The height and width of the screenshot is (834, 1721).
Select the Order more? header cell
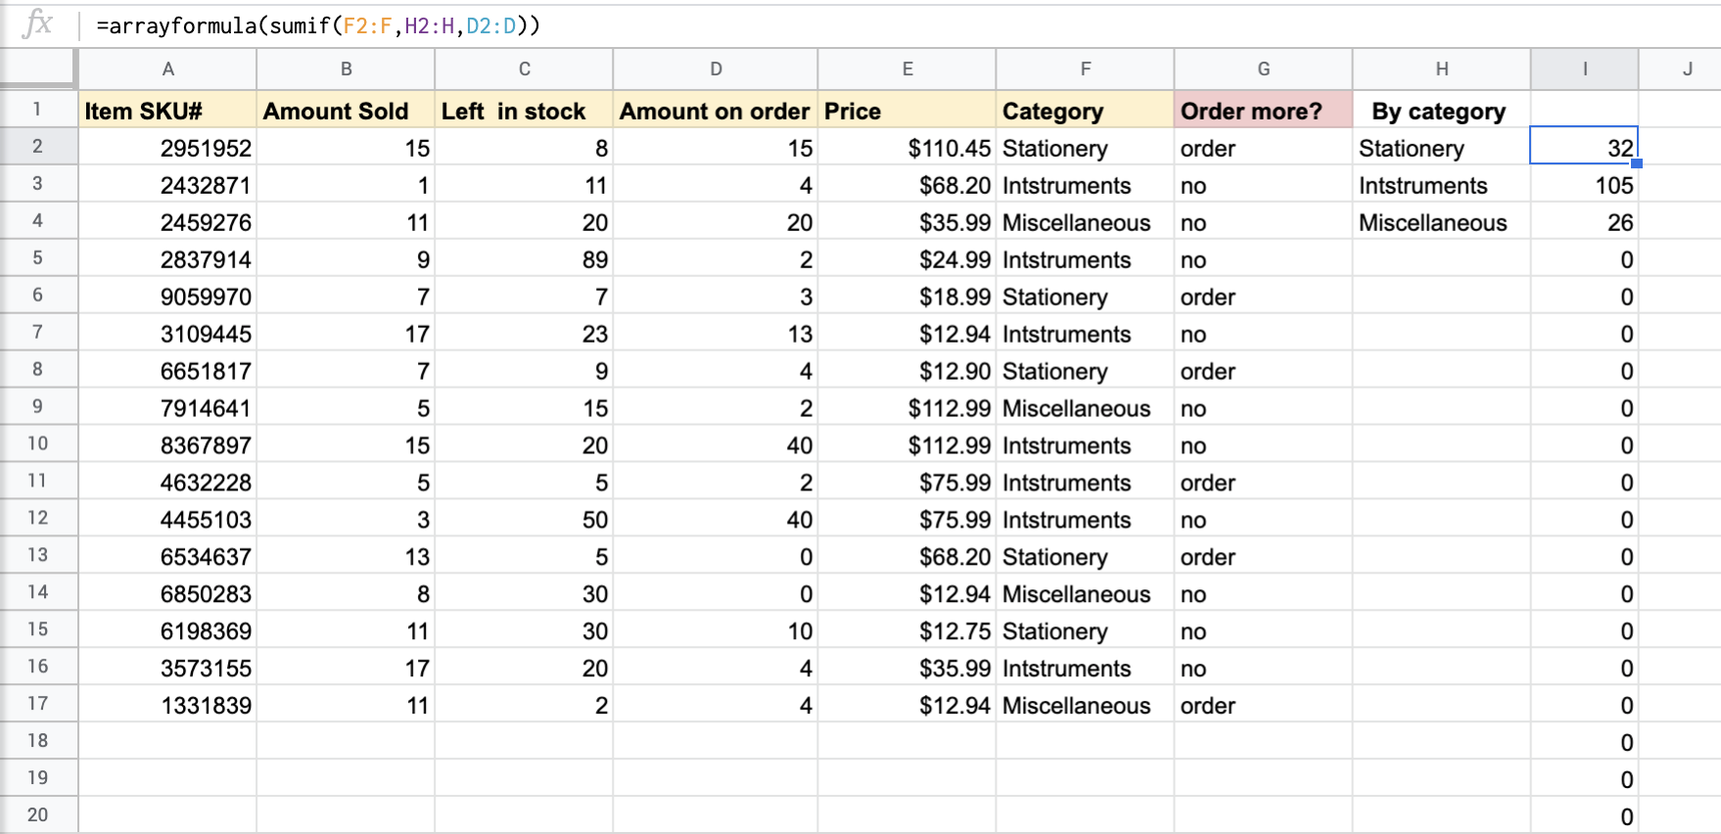point(1262,111)
